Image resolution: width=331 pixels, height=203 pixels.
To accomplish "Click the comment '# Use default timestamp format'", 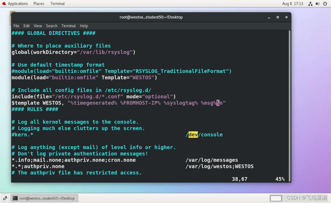I will point(58,65).
